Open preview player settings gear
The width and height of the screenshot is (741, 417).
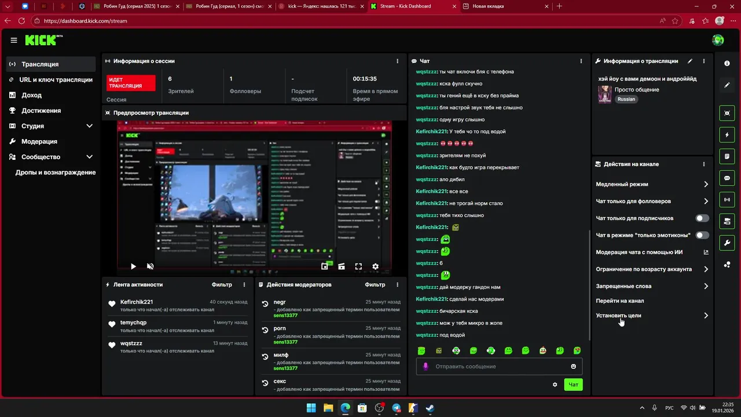(x=375, y=266)
